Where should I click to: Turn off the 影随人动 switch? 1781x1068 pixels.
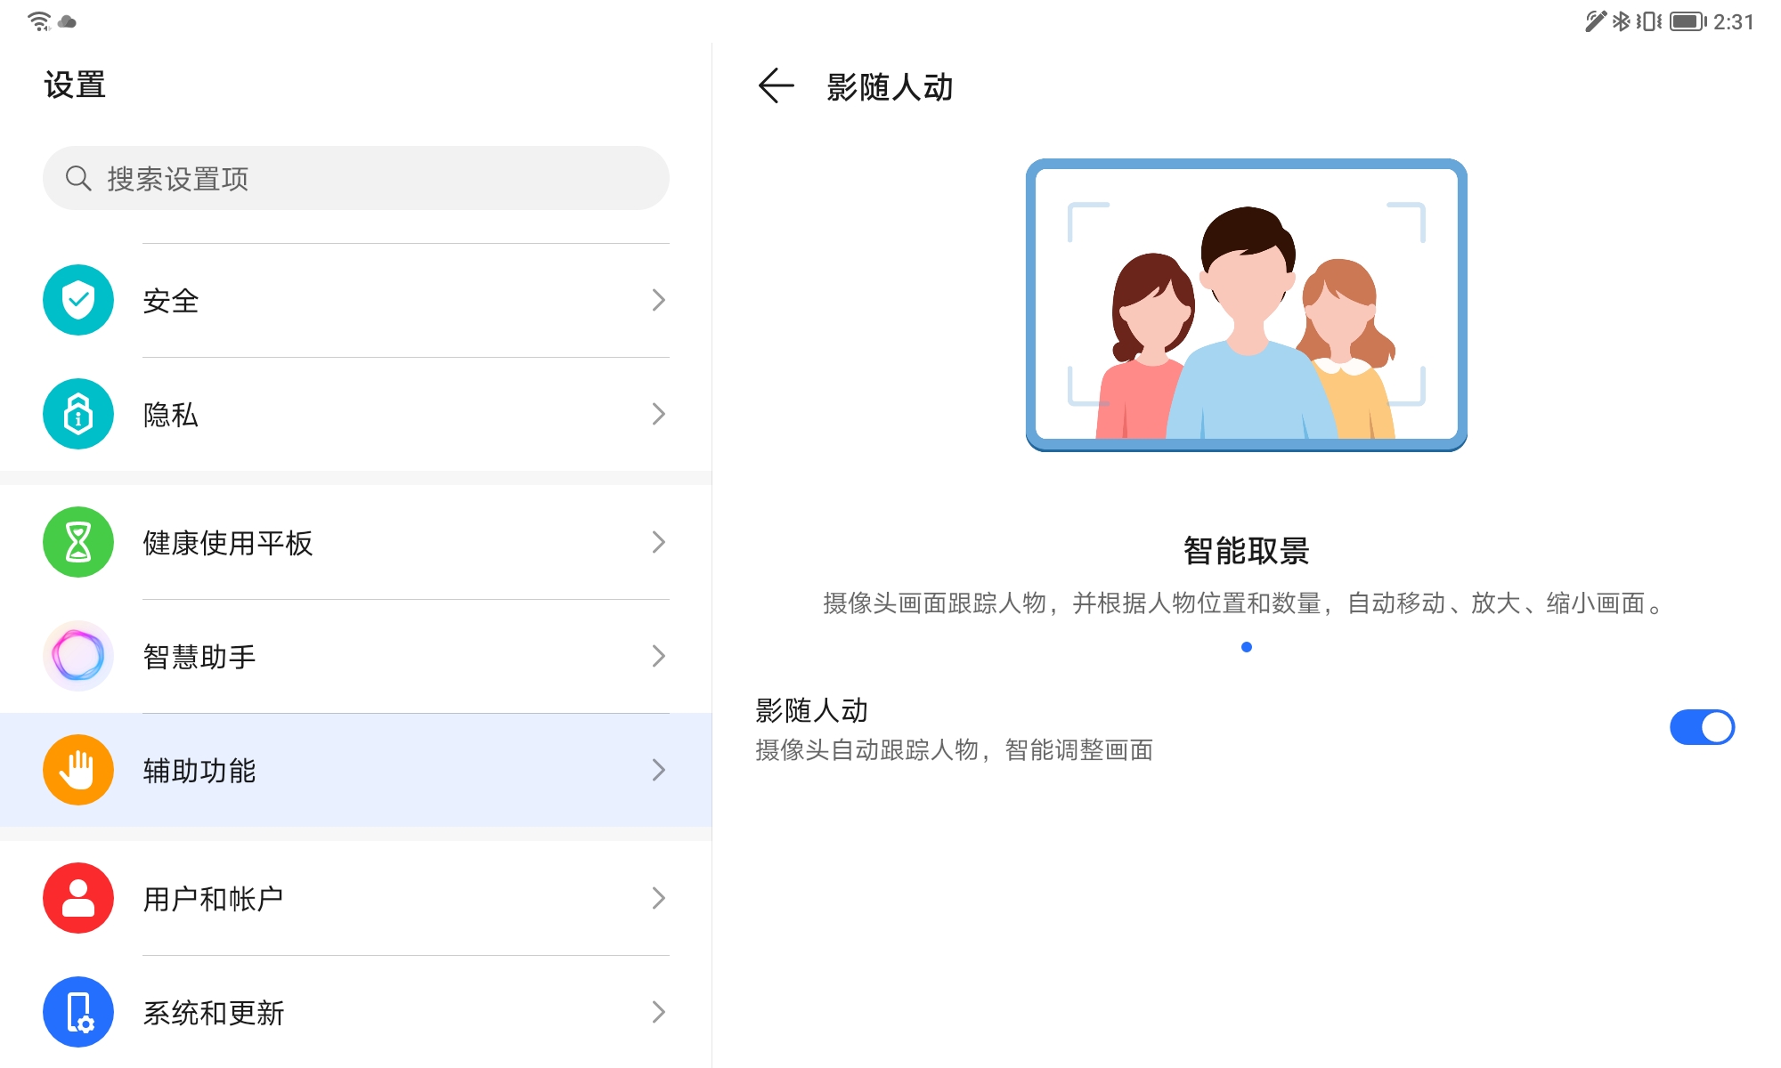[x=1701, y=727]
